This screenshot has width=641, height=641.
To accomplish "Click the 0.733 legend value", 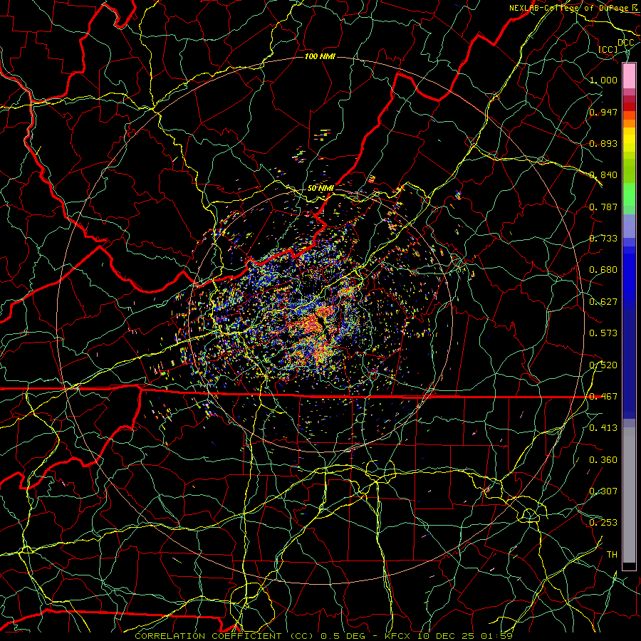I will click(603, 239).
